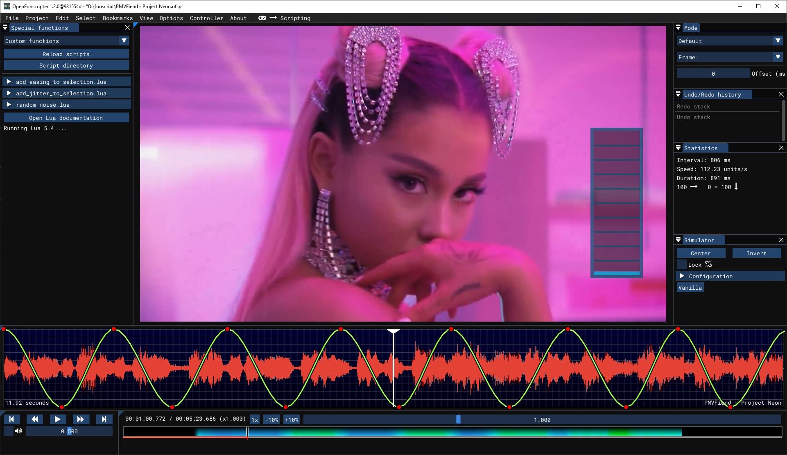The height and width of the screenshot is (455, 787).
Task: Click the 11.92 seconds timeline label
Action: click(x=27, y=403)
